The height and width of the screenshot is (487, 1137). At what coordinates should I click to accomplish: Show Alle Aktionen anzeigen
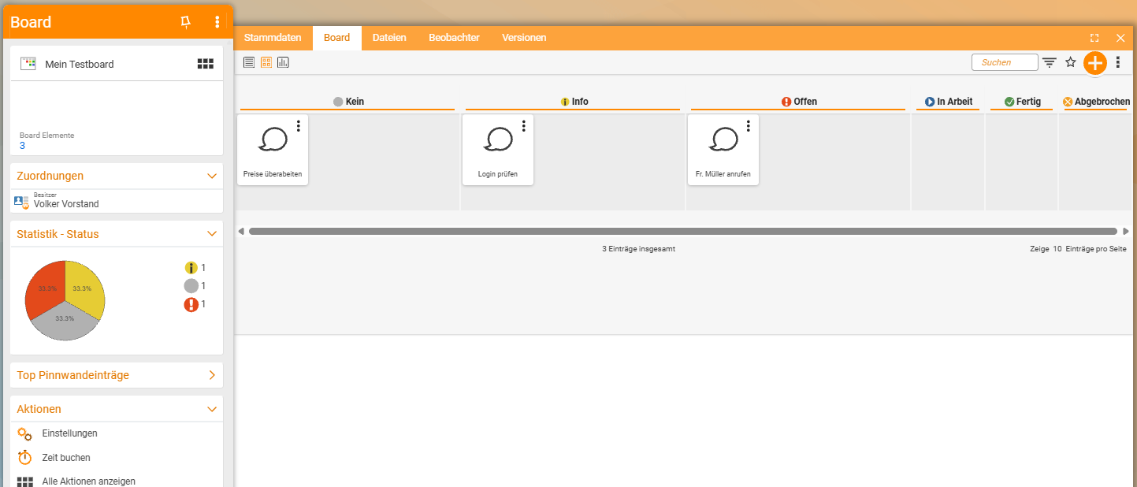(89, 481)
